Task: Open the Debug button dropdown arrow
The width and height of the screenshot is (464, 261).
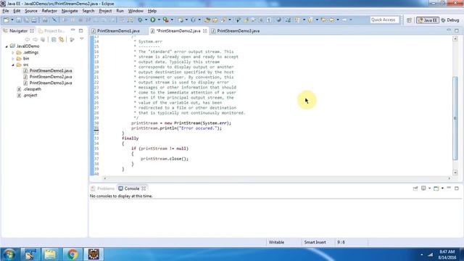Action: tap(146, 20)
